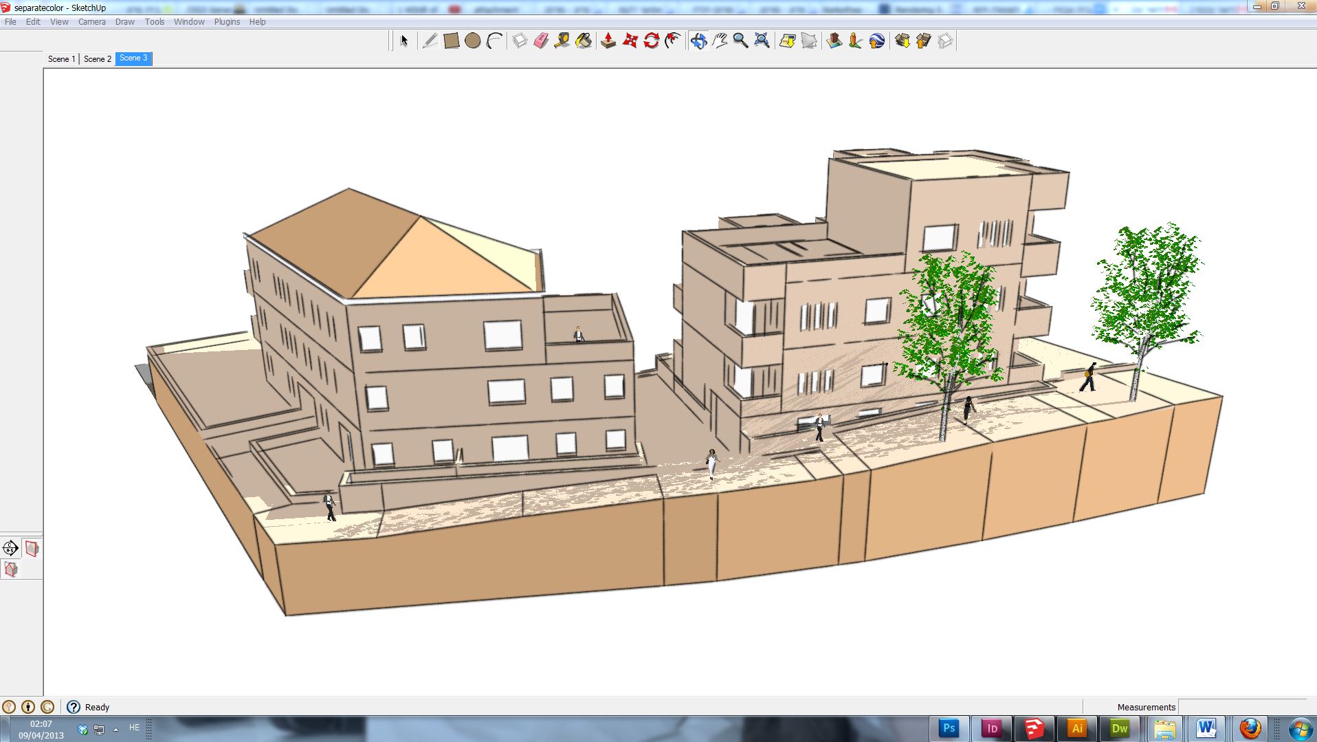Open the Draw menu
Viewport: 1317px width, 742px height.
click(124, 22)
